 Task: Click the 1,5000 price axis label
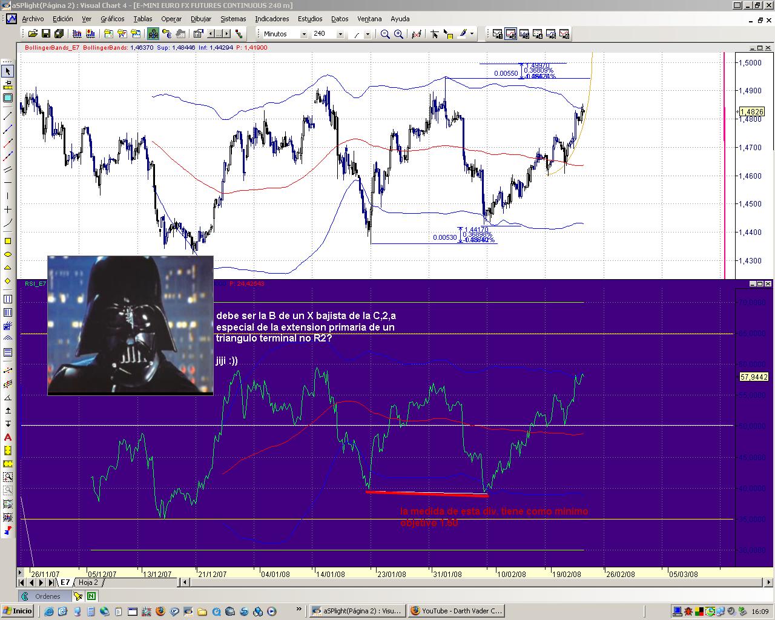(750, 63)
